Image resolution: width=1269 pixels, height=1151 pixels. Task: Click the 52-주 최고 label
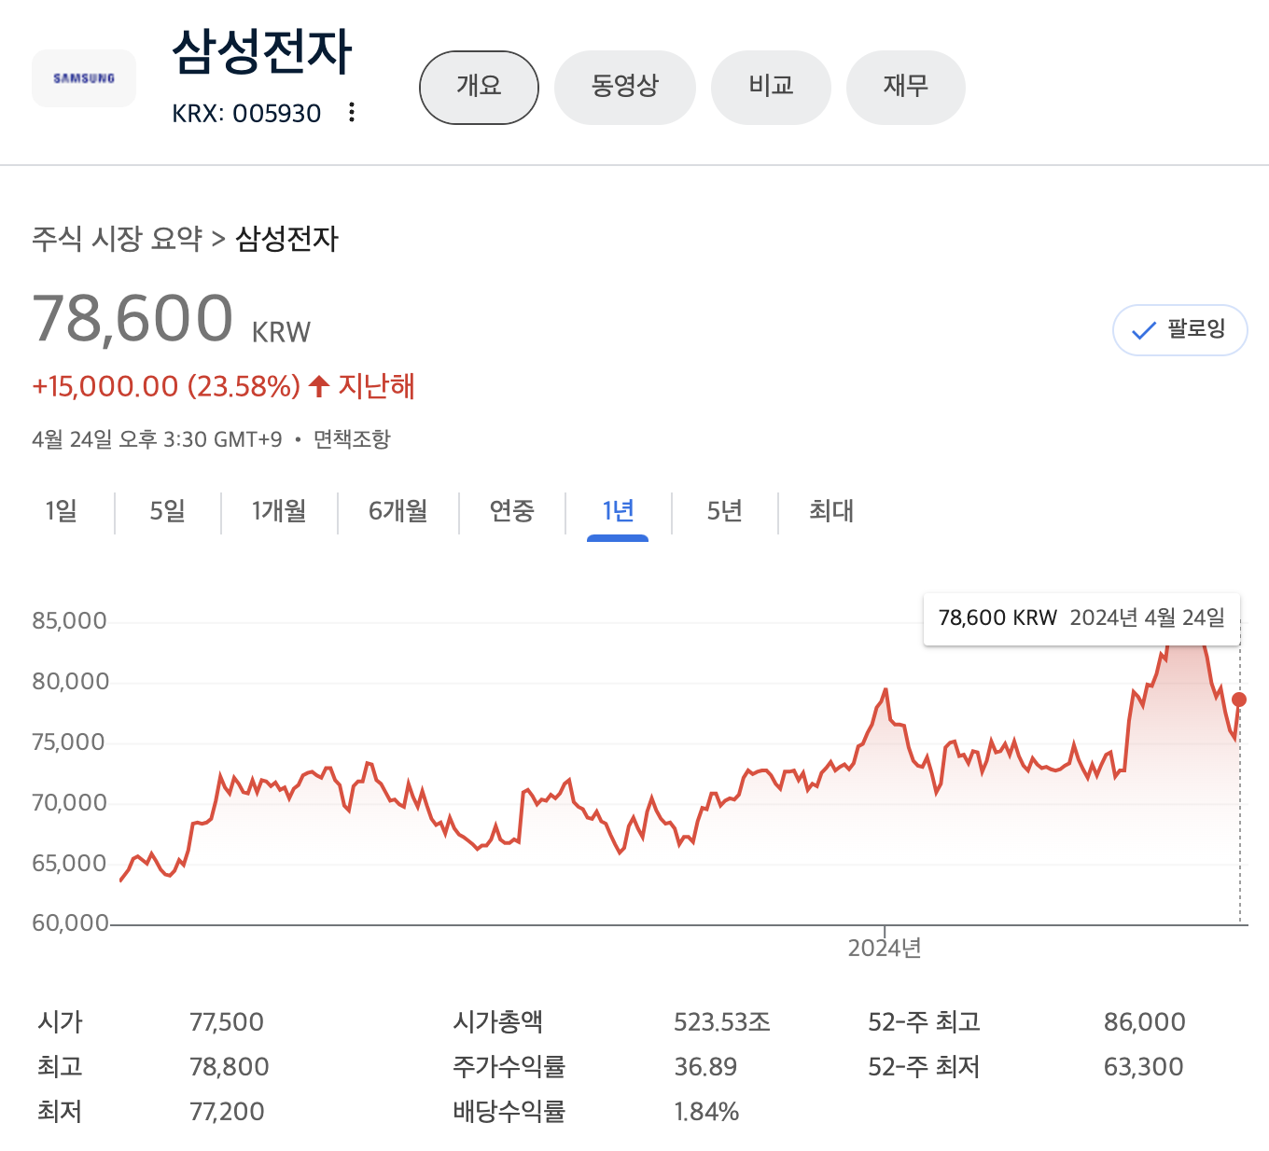coord(924,1022)
